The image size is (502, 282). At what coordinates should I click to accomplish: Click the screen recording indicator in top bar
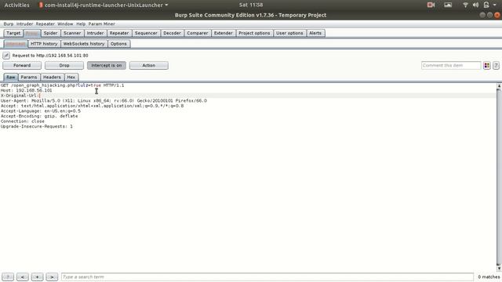[x=431, y=5]
